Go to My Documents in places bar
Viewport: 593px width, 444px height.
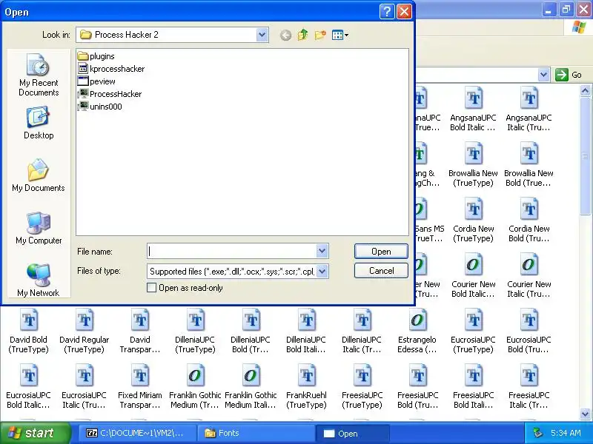pos(39,175)
